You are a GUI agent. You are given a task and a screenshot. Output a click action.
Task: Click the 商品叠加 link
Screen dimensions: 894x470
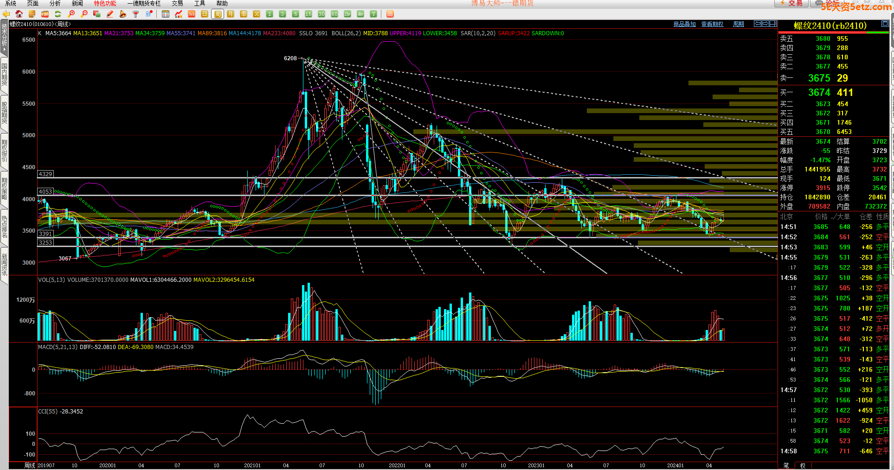coord(684,24)
